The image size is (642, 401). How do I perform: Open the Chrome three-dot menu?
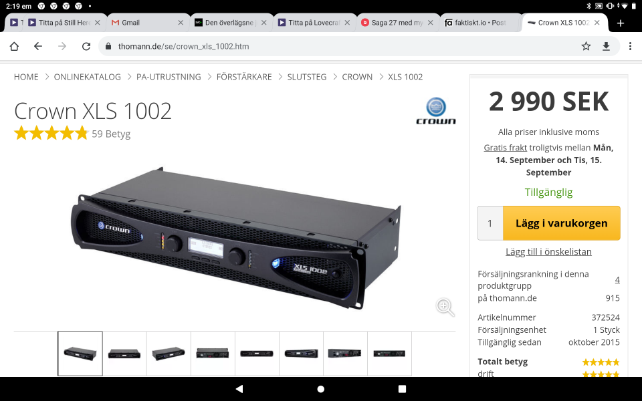point(629,46)
